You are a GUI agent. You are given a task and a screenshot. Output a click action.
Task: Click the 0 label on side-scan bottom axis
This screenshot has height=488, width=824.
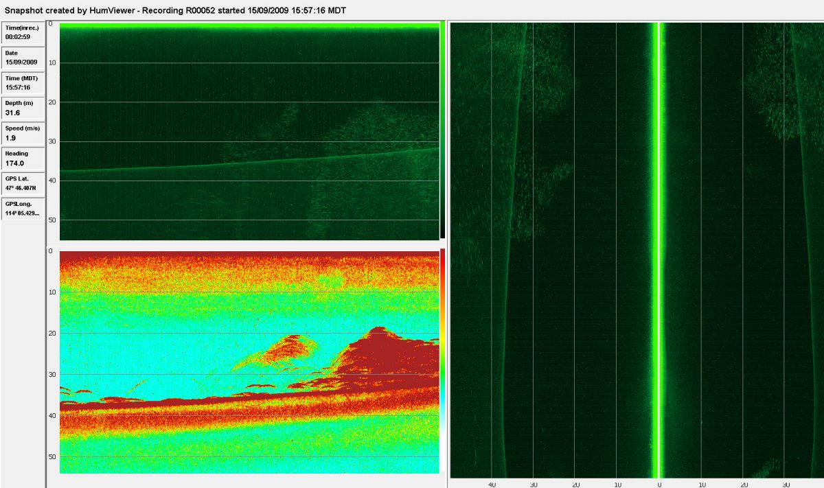coord(659,483)
